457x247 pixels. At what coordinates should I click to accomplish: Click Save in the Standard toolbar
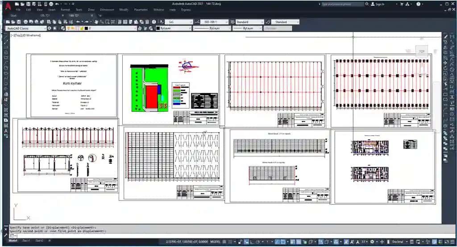tap(19, 22)
